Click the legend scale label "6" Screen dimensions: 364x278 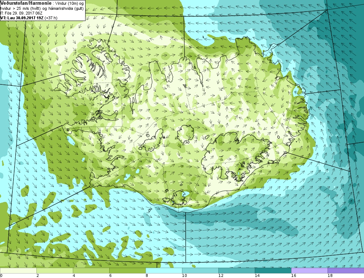coord(110,276)
